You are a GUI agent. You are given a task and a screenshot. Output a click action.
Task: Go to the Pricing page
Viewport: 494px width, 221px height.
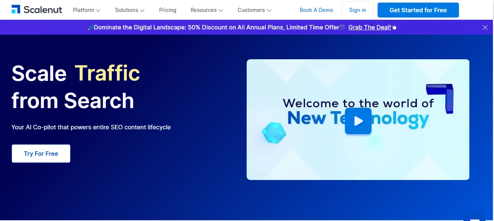point(168,10)
